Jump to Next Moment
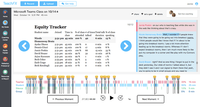200x107 pixels. 150,99
